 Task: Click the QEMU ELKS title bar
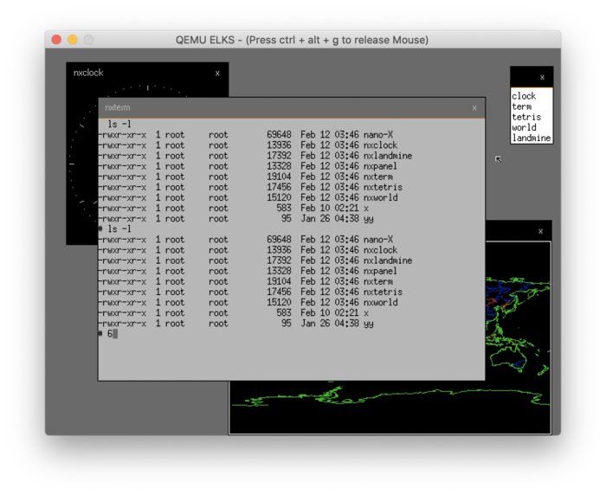[302, 40]
